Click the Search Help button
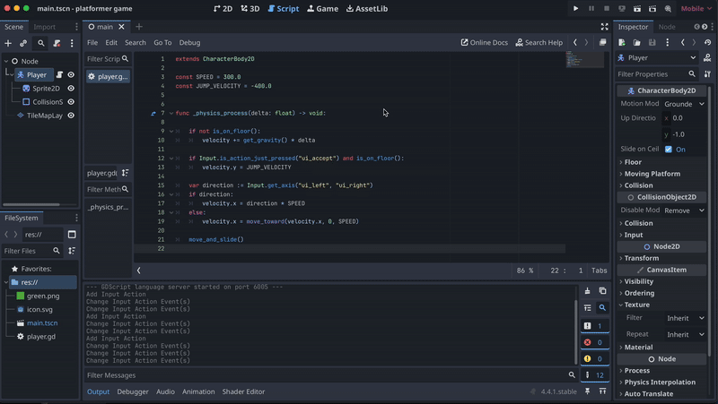 tap(538, 42)
